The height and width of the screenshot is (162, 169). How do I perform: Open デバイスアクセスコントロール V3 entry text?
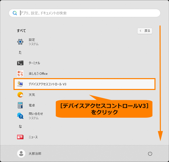point(47,84)
